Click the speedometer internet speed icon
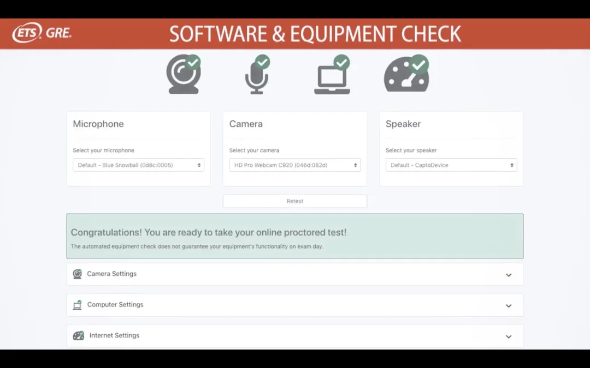 tap(406, 76)
